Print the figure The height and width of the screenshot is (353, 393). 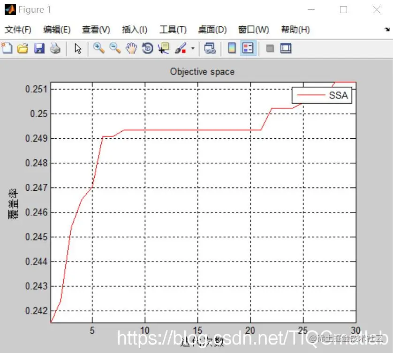pyautogui.click(x=55, y=48)
